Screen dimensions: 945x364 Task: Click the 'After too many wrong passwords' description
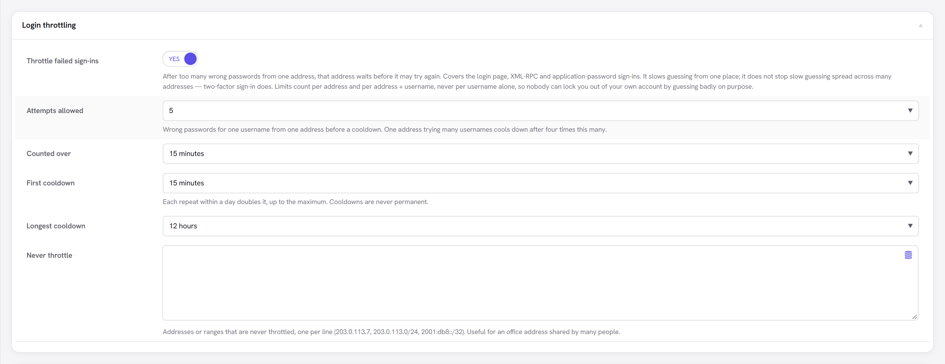pos(527,81)
